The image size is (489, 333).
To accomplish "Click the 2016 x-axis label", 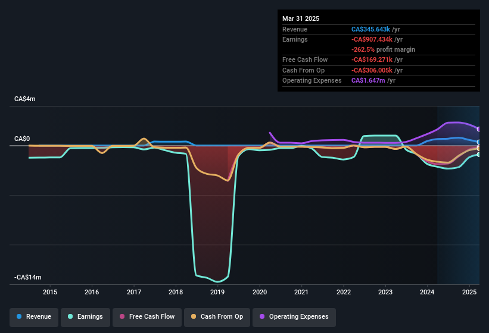I will [92, 292].
